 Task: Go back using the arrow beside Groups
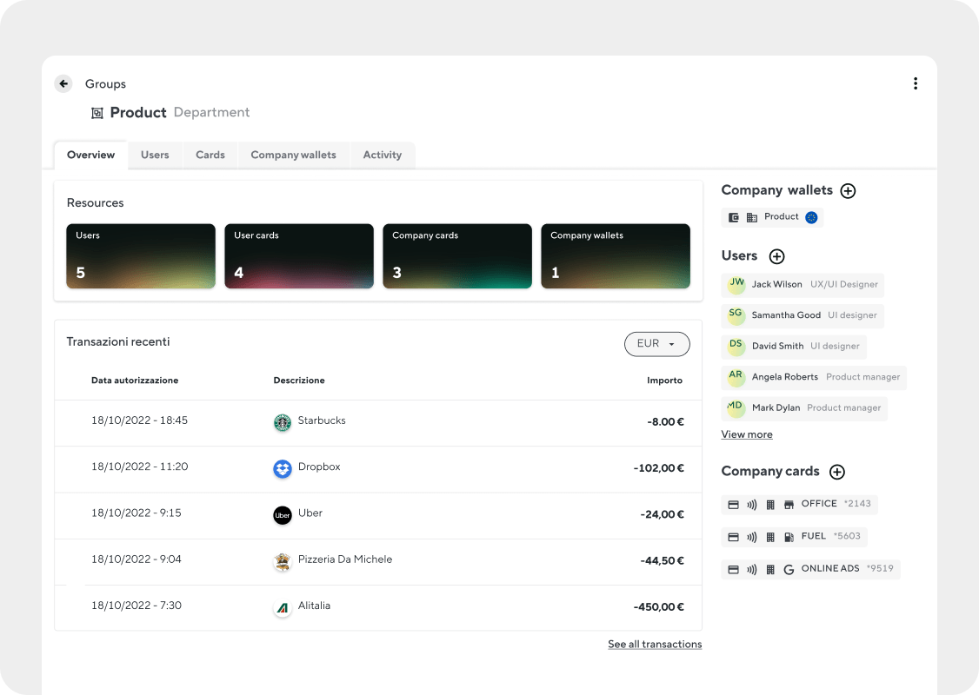pyautogui.click(x=63, y=83)
